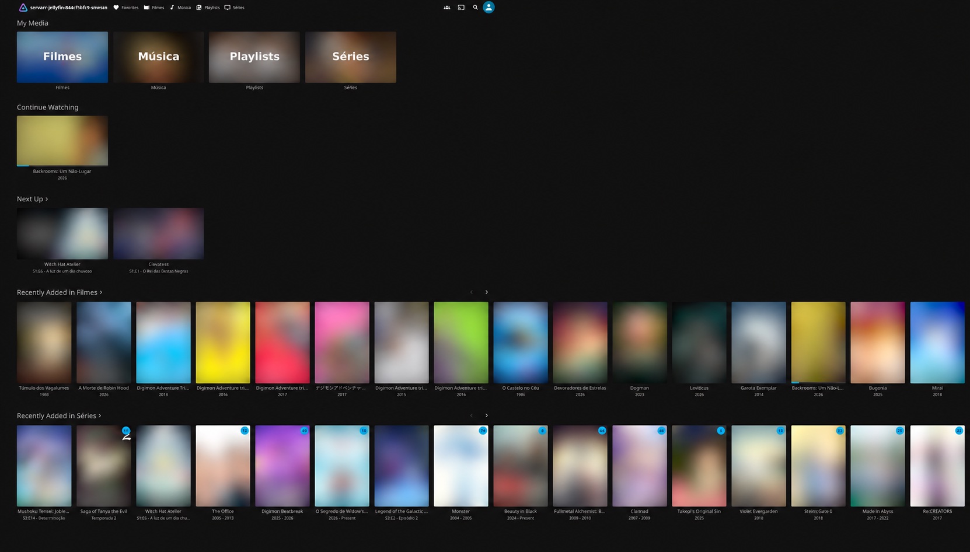
Task: Open Devoradores de Estrelas movie poster
Action: (x=580, y=343)
